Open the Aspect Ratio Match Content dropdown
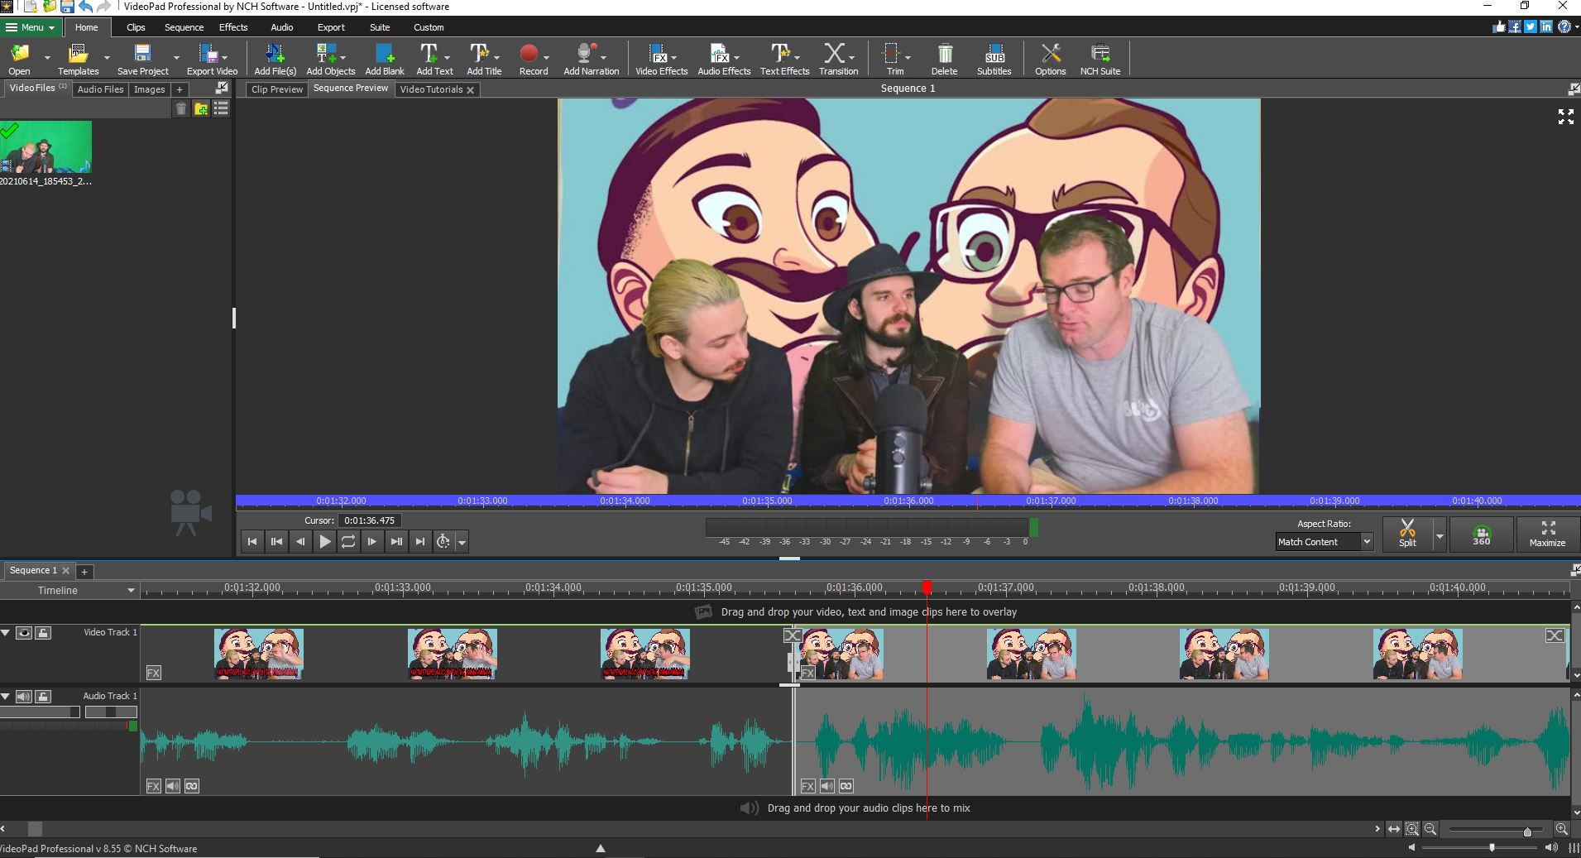1581x858 pixels. click(x=1325, y=542)
